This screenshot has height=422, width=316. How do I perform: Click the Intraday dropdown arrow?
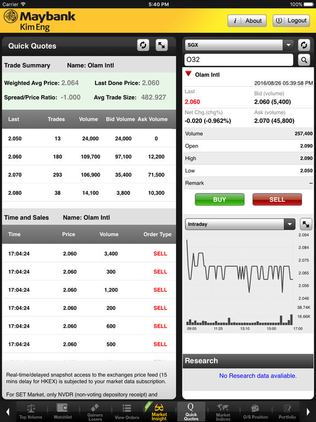tap(290, 224)
